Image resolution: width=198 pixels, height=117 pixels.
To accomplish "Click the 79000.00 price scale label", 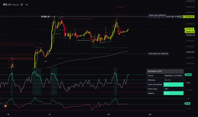I will (x=190, y=63).
